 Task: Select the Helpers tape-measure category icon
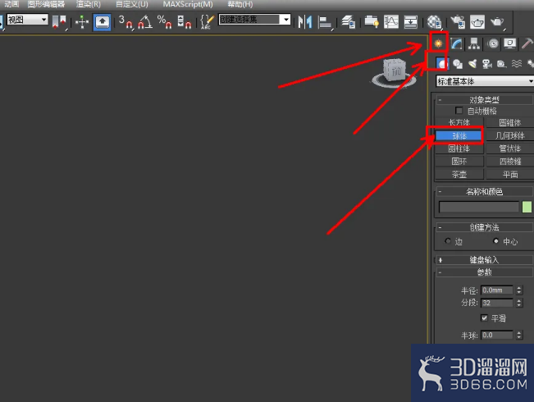(x=501, y=64)
